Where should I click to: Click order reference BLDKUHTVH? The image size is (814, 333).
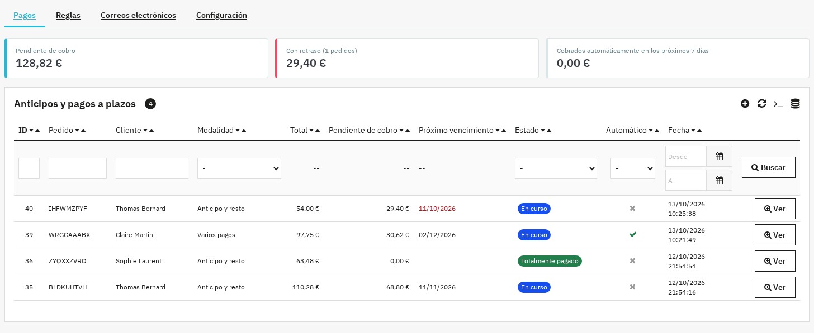pyautogui.click(x=68, y=287)
